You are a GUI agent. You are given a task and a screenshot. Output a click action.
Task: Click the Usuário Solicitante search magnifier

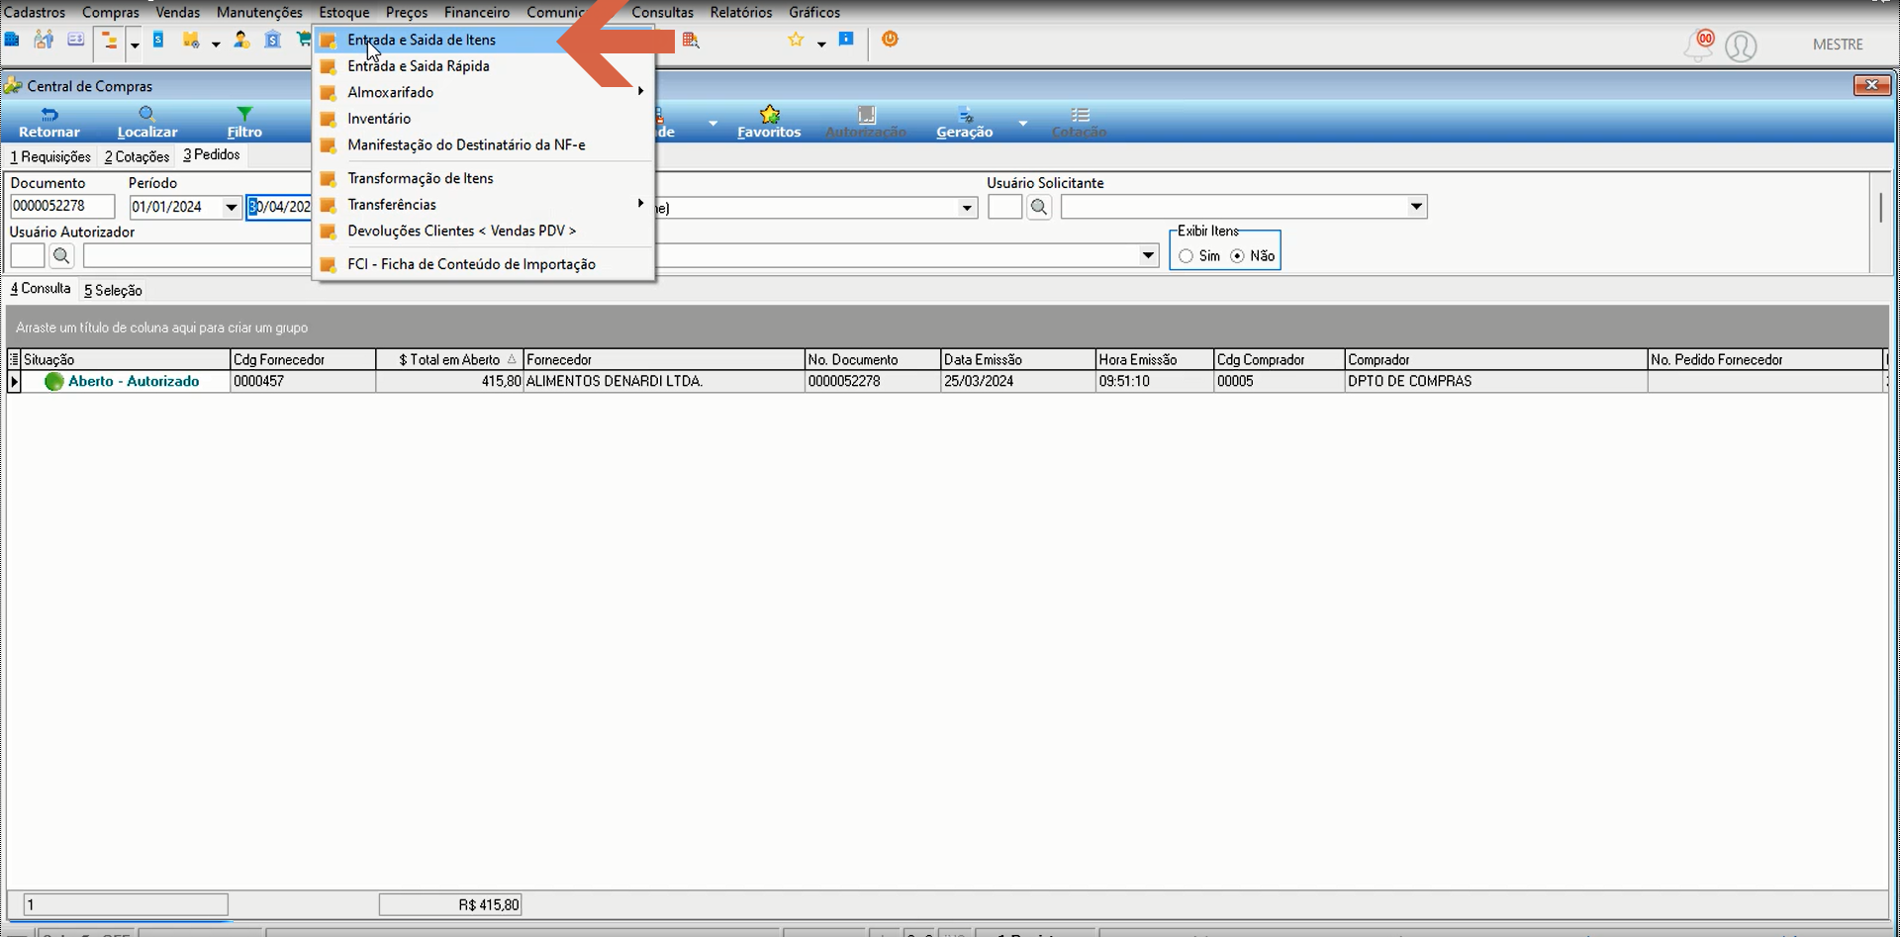(1039, 207)
